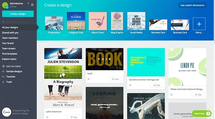Click the book design title
This screenshot has width=215, height=119.
pyautogui.click(x=90, y=73)
